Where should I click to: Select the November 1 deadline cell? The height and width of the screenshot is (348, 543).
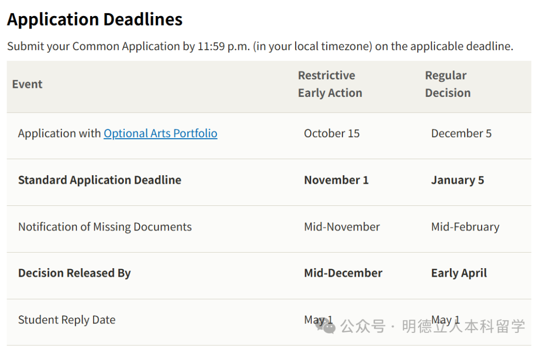336,180
